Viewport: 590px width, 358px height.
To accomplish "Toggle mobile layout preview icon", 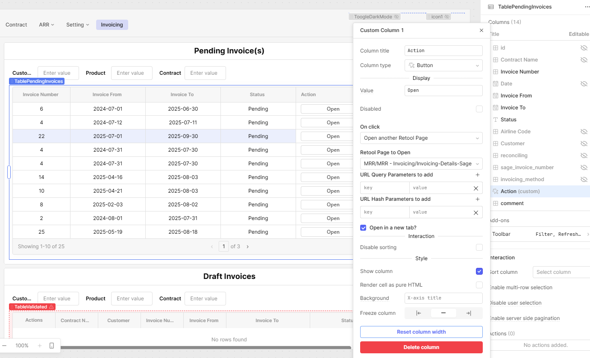I will coord(52,346).
